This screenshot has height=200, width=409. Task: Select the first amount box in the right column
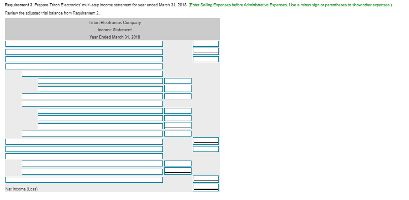click(206, 44)
